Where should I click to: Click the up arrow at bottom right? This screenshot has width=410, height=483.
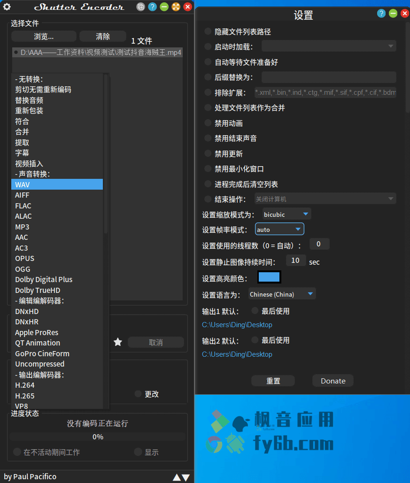coord(177,477)
